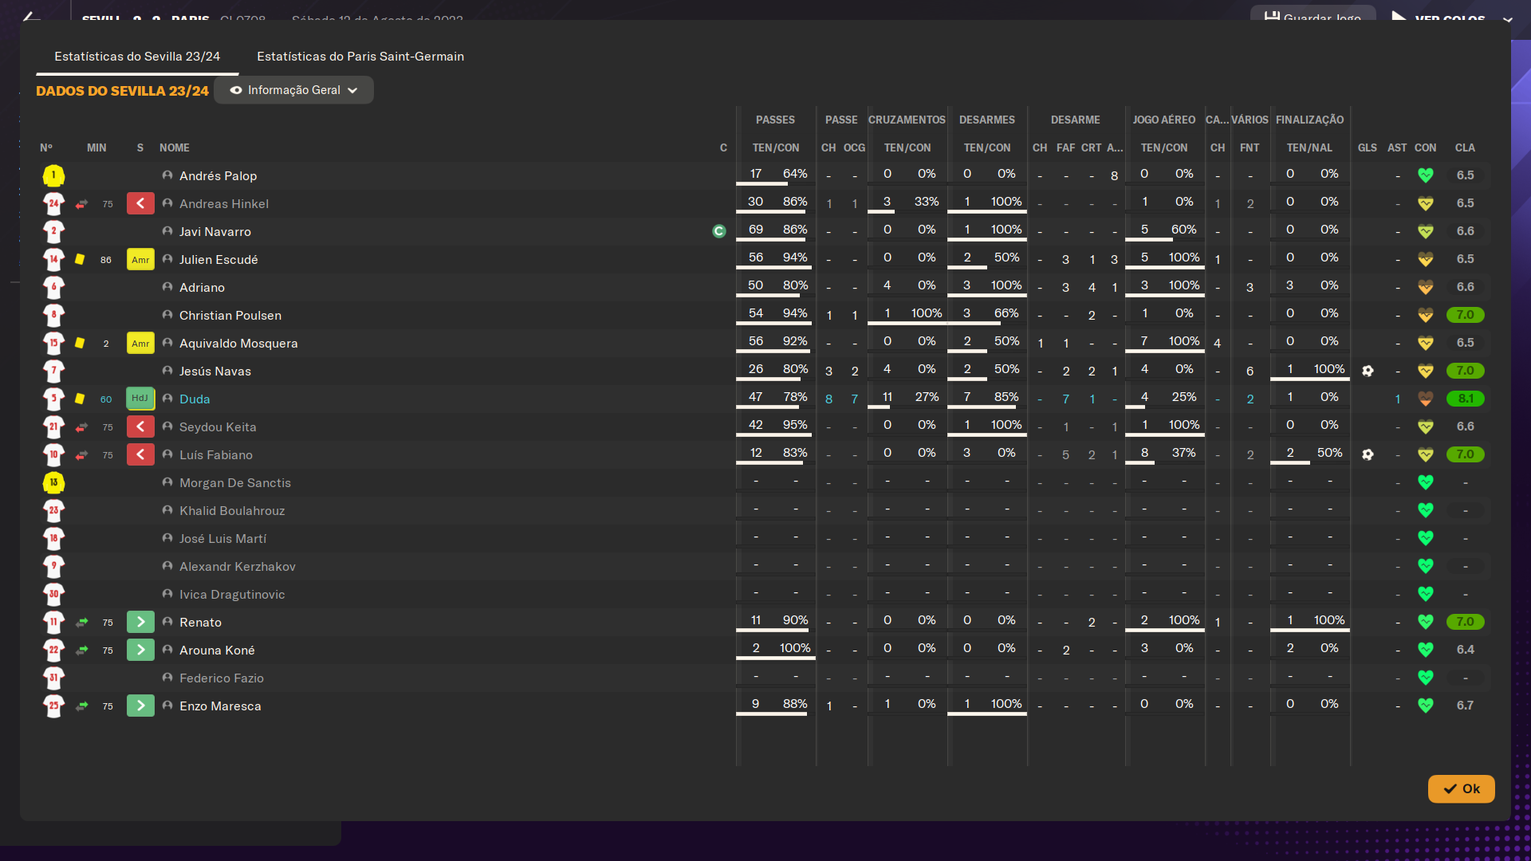Click the back arrow in the top-left
Screen dimensions: 1531x861
pyautogui.click(x=30, y=16)
